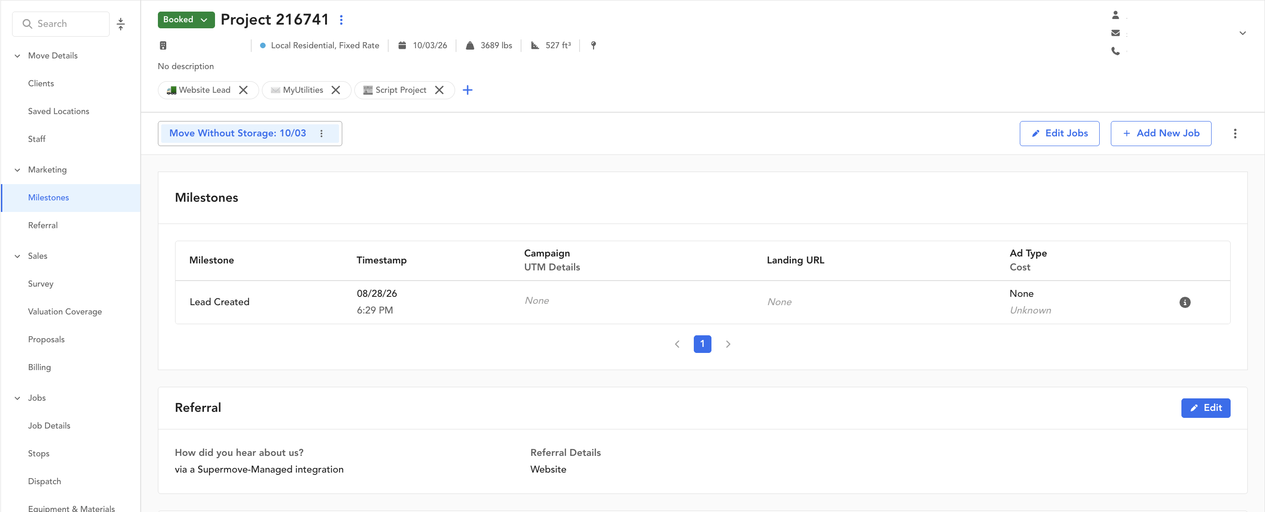Remove the Script Project tag
Viewport: 1265px width, 512px height.
click(x=439, y=90)
